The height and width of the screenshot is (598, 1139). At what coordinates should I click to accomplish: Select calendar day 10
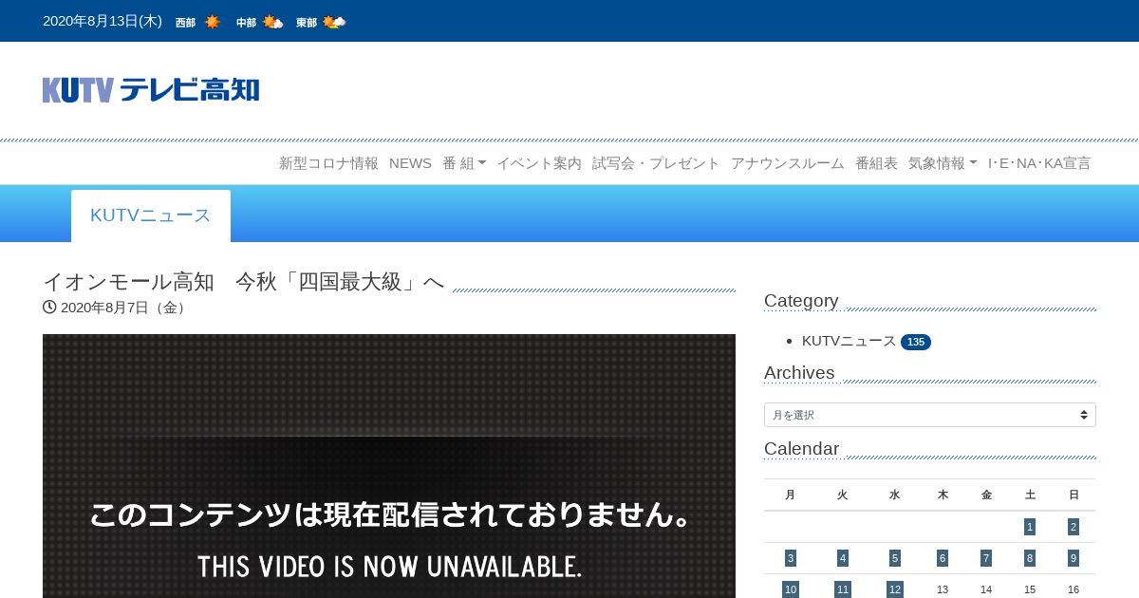(791, 589)
